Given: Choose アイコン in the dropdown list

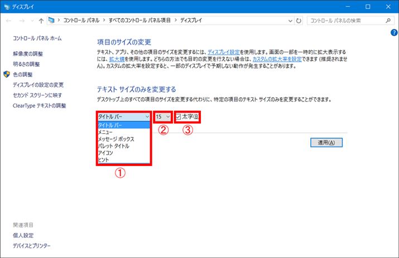Looking at the screenshot, I should click(124, 153).
